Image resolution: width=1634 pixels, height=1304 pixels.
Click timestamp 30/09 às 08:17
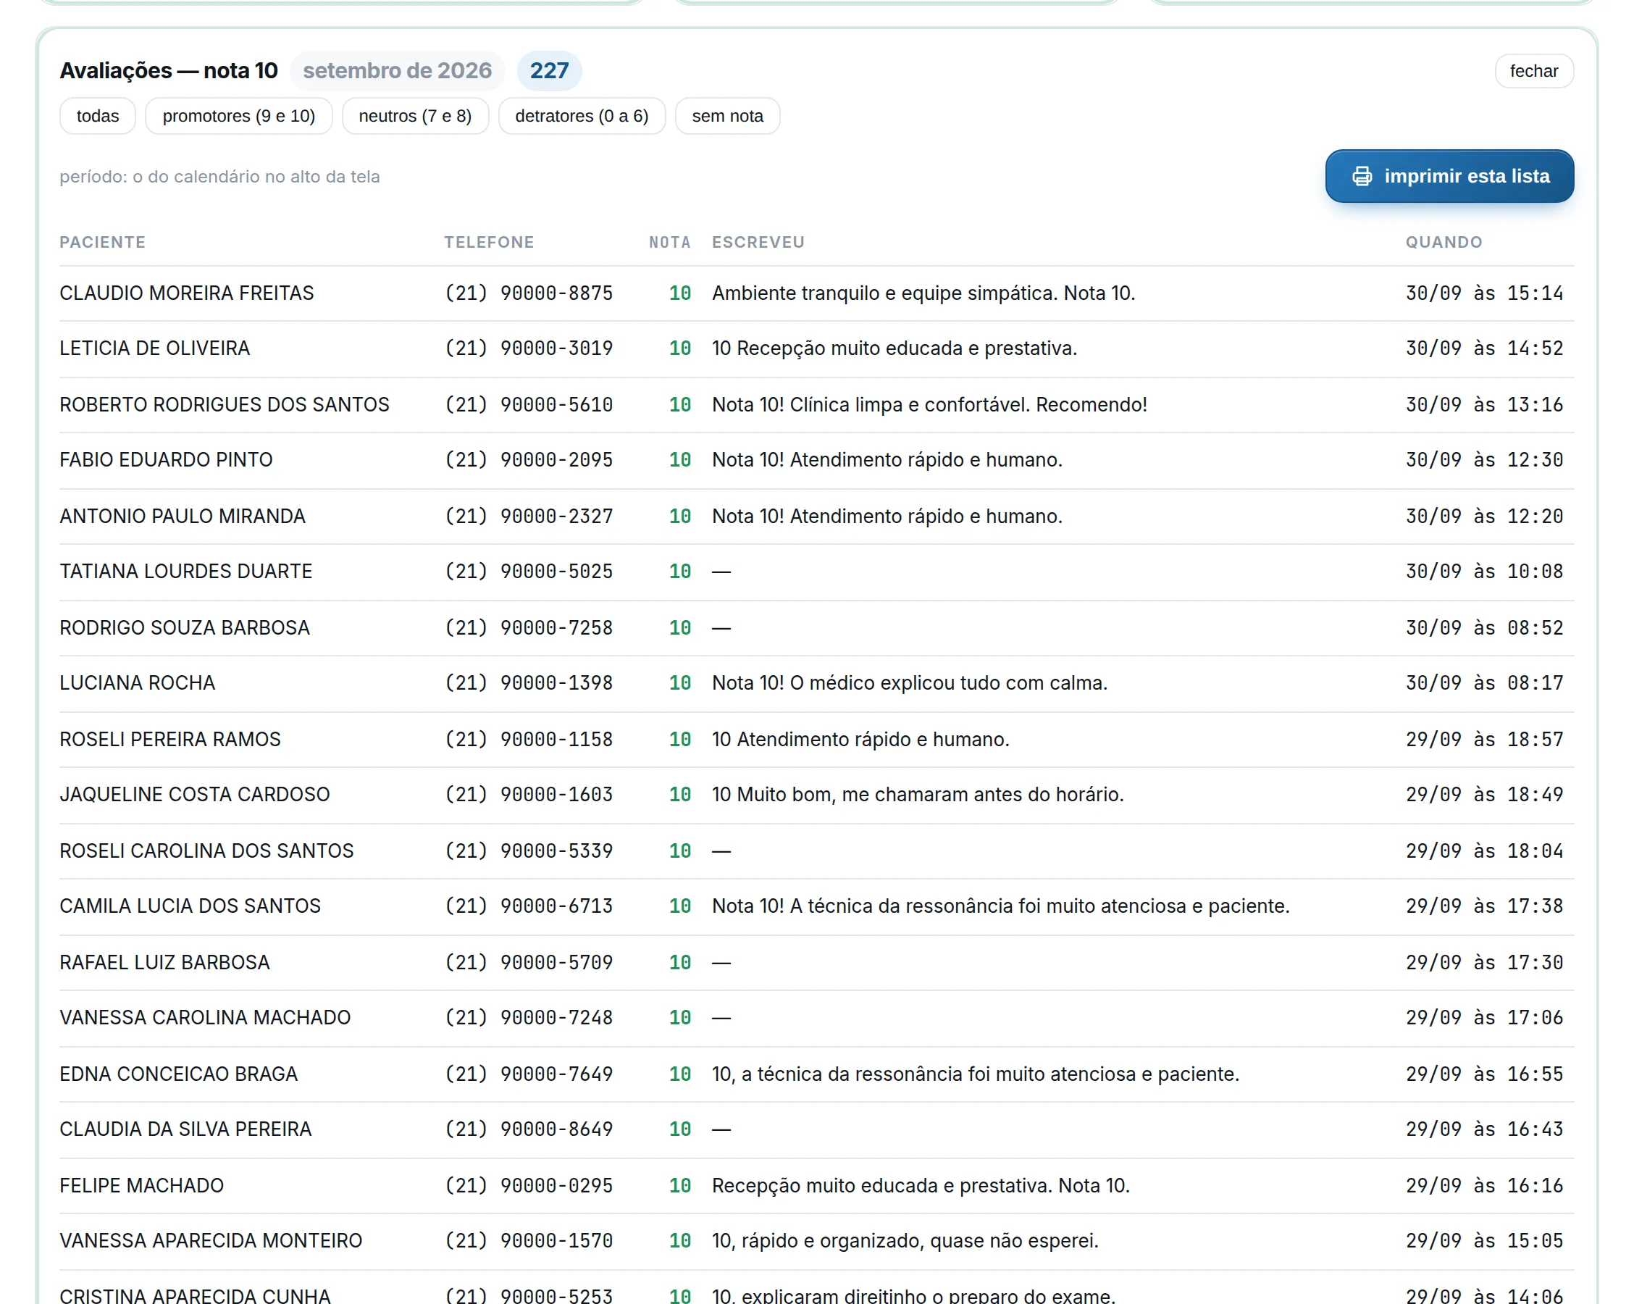(x=1484, y=682)
